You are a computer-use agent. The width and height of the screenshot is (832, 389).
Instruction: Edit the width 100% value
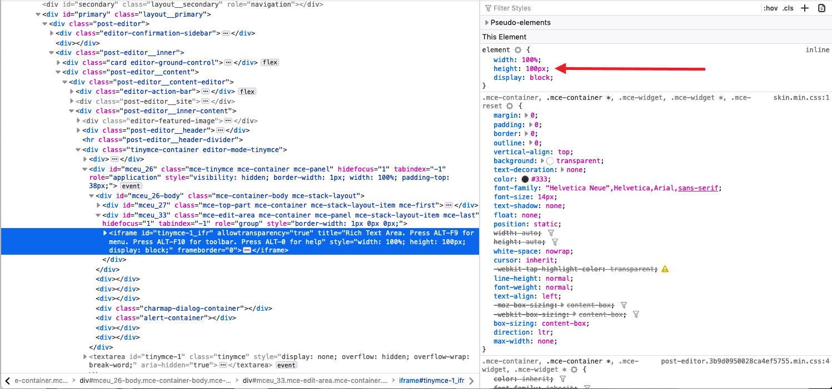tap(530, 60)
